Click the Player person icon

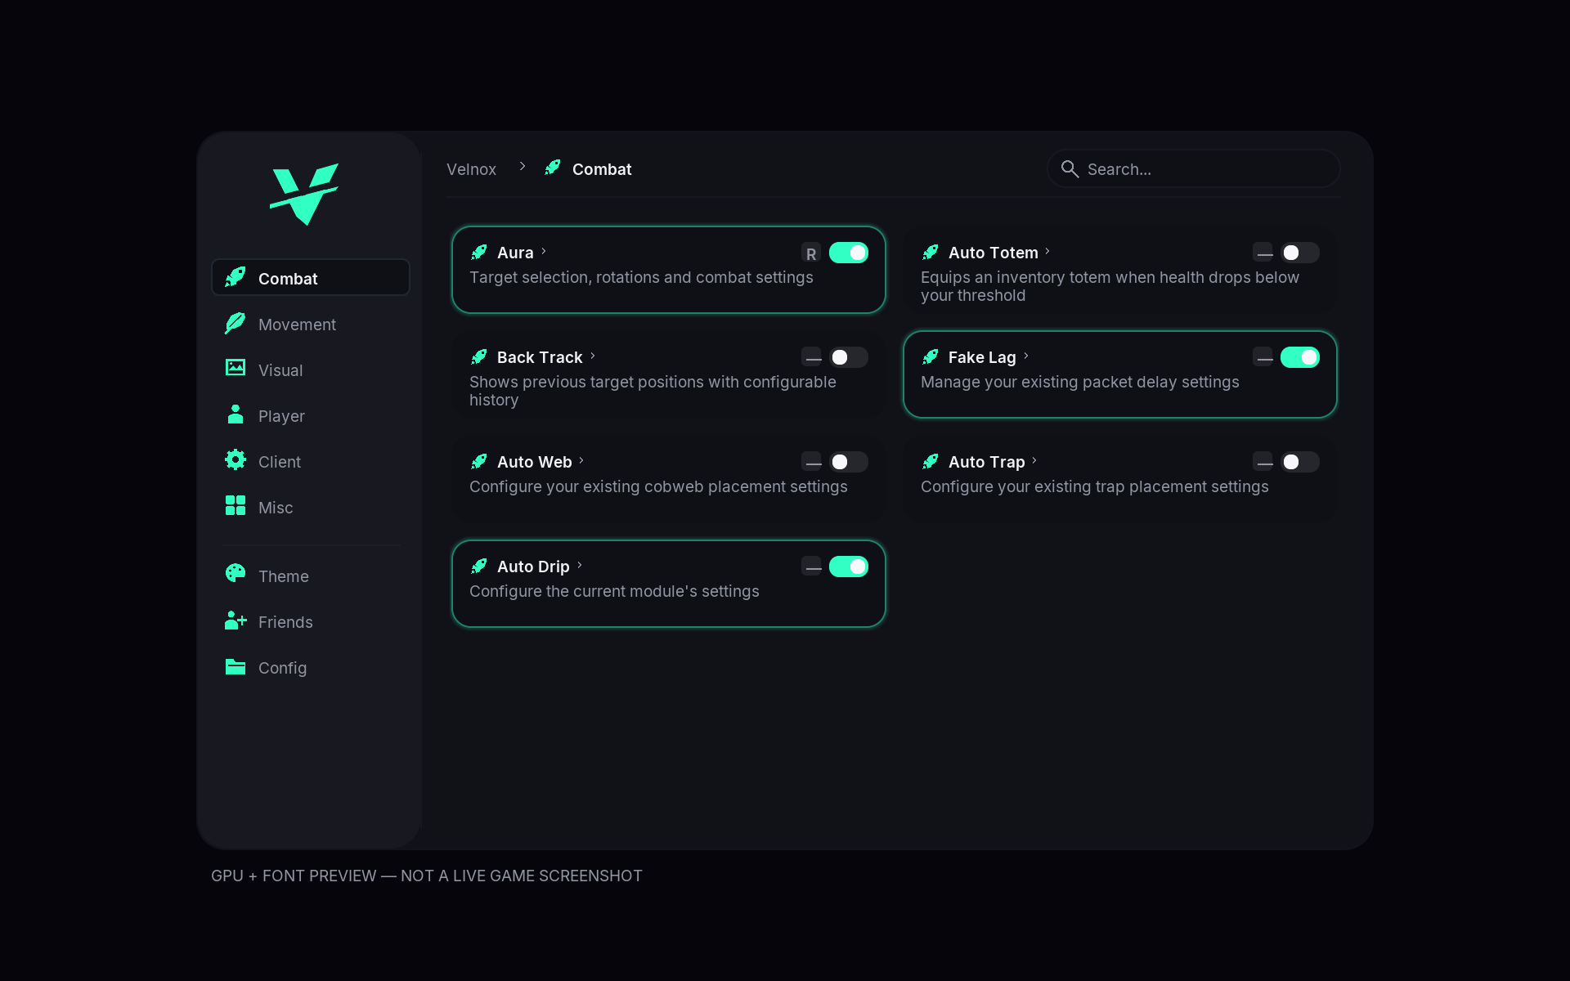[x=235, y=414]
